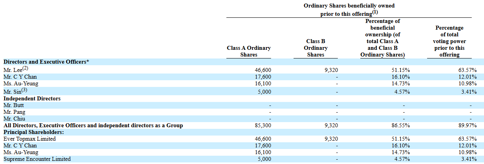The image size is (484, 164).
Task: Select the "Mr. Chiu" row label
Action: 13,119
